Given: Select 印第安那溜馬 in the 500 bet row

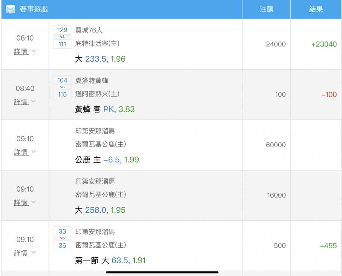Looking at the screenshot, I should pyautogui.click(x=95, y=231).
